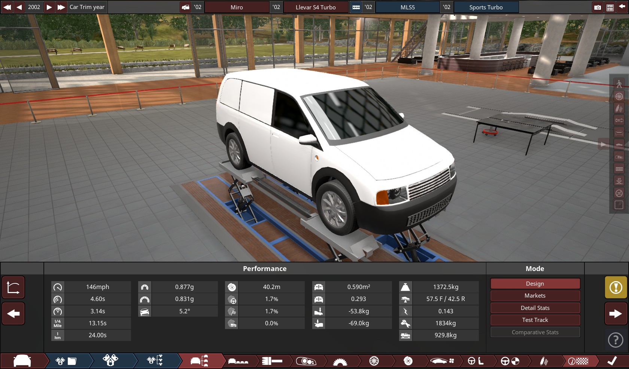629x369 pixels.
Task: Toggle the suspension spring view icon
Action: pyautogui.click(x=619, y=108)
